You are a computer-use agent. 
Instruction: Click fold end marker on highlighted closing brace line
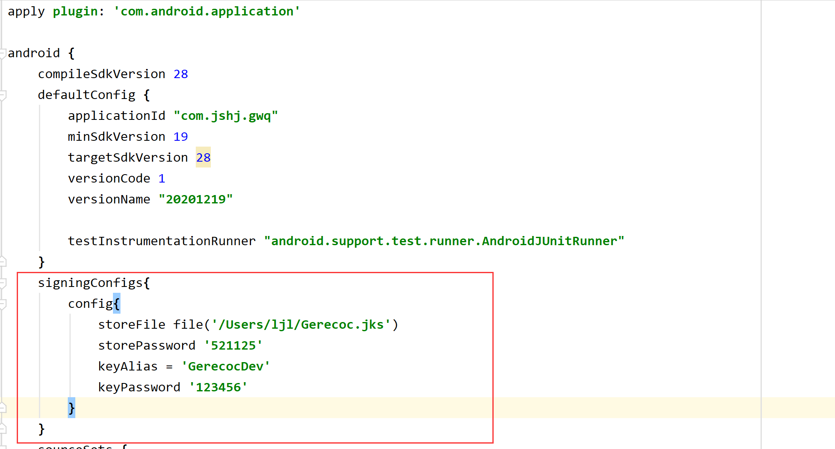click(x=3, y=407)
